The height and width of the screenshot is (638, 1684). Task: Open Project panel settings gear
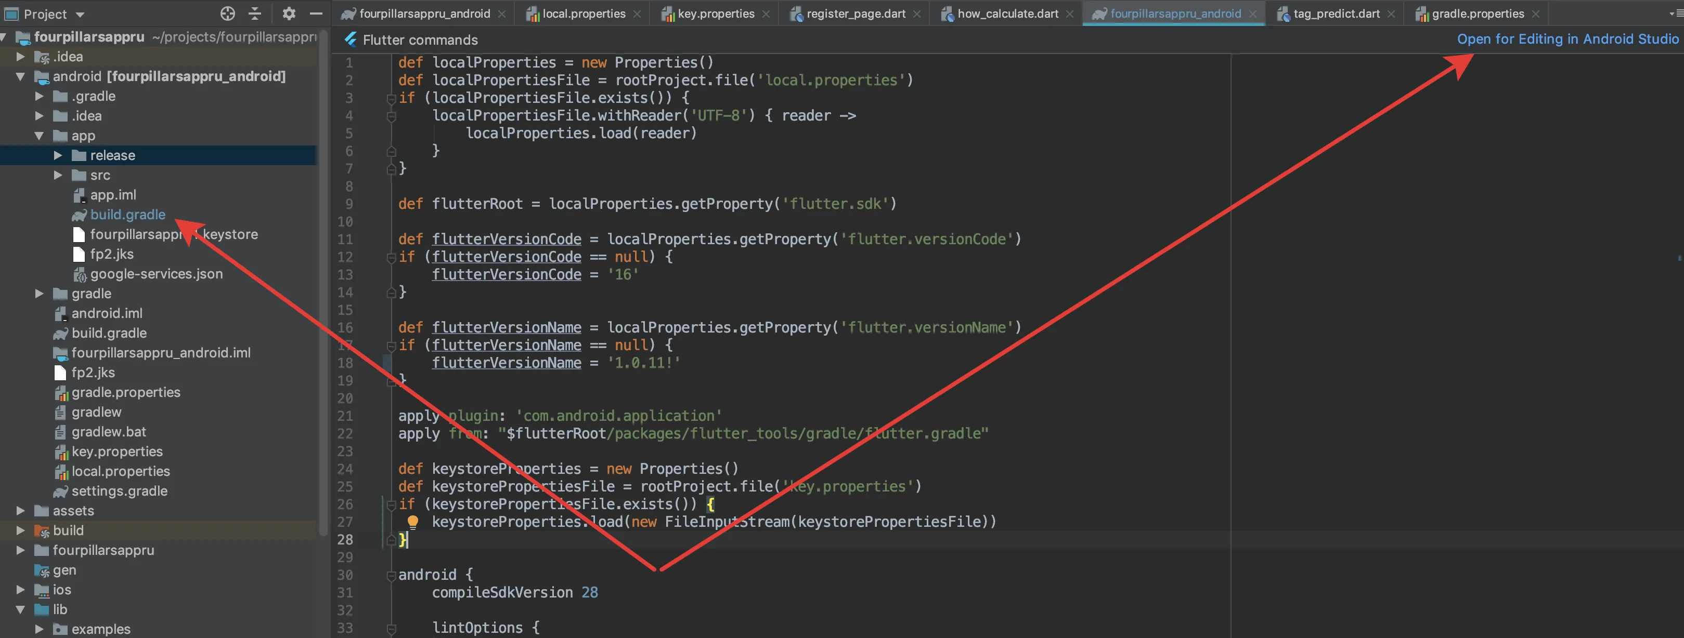pyautogui.click(x=289, y=14)
